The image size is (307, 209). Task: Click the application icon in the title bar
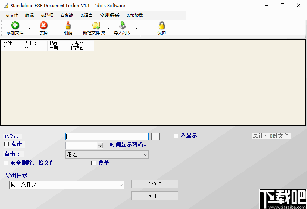coord(6,5)
